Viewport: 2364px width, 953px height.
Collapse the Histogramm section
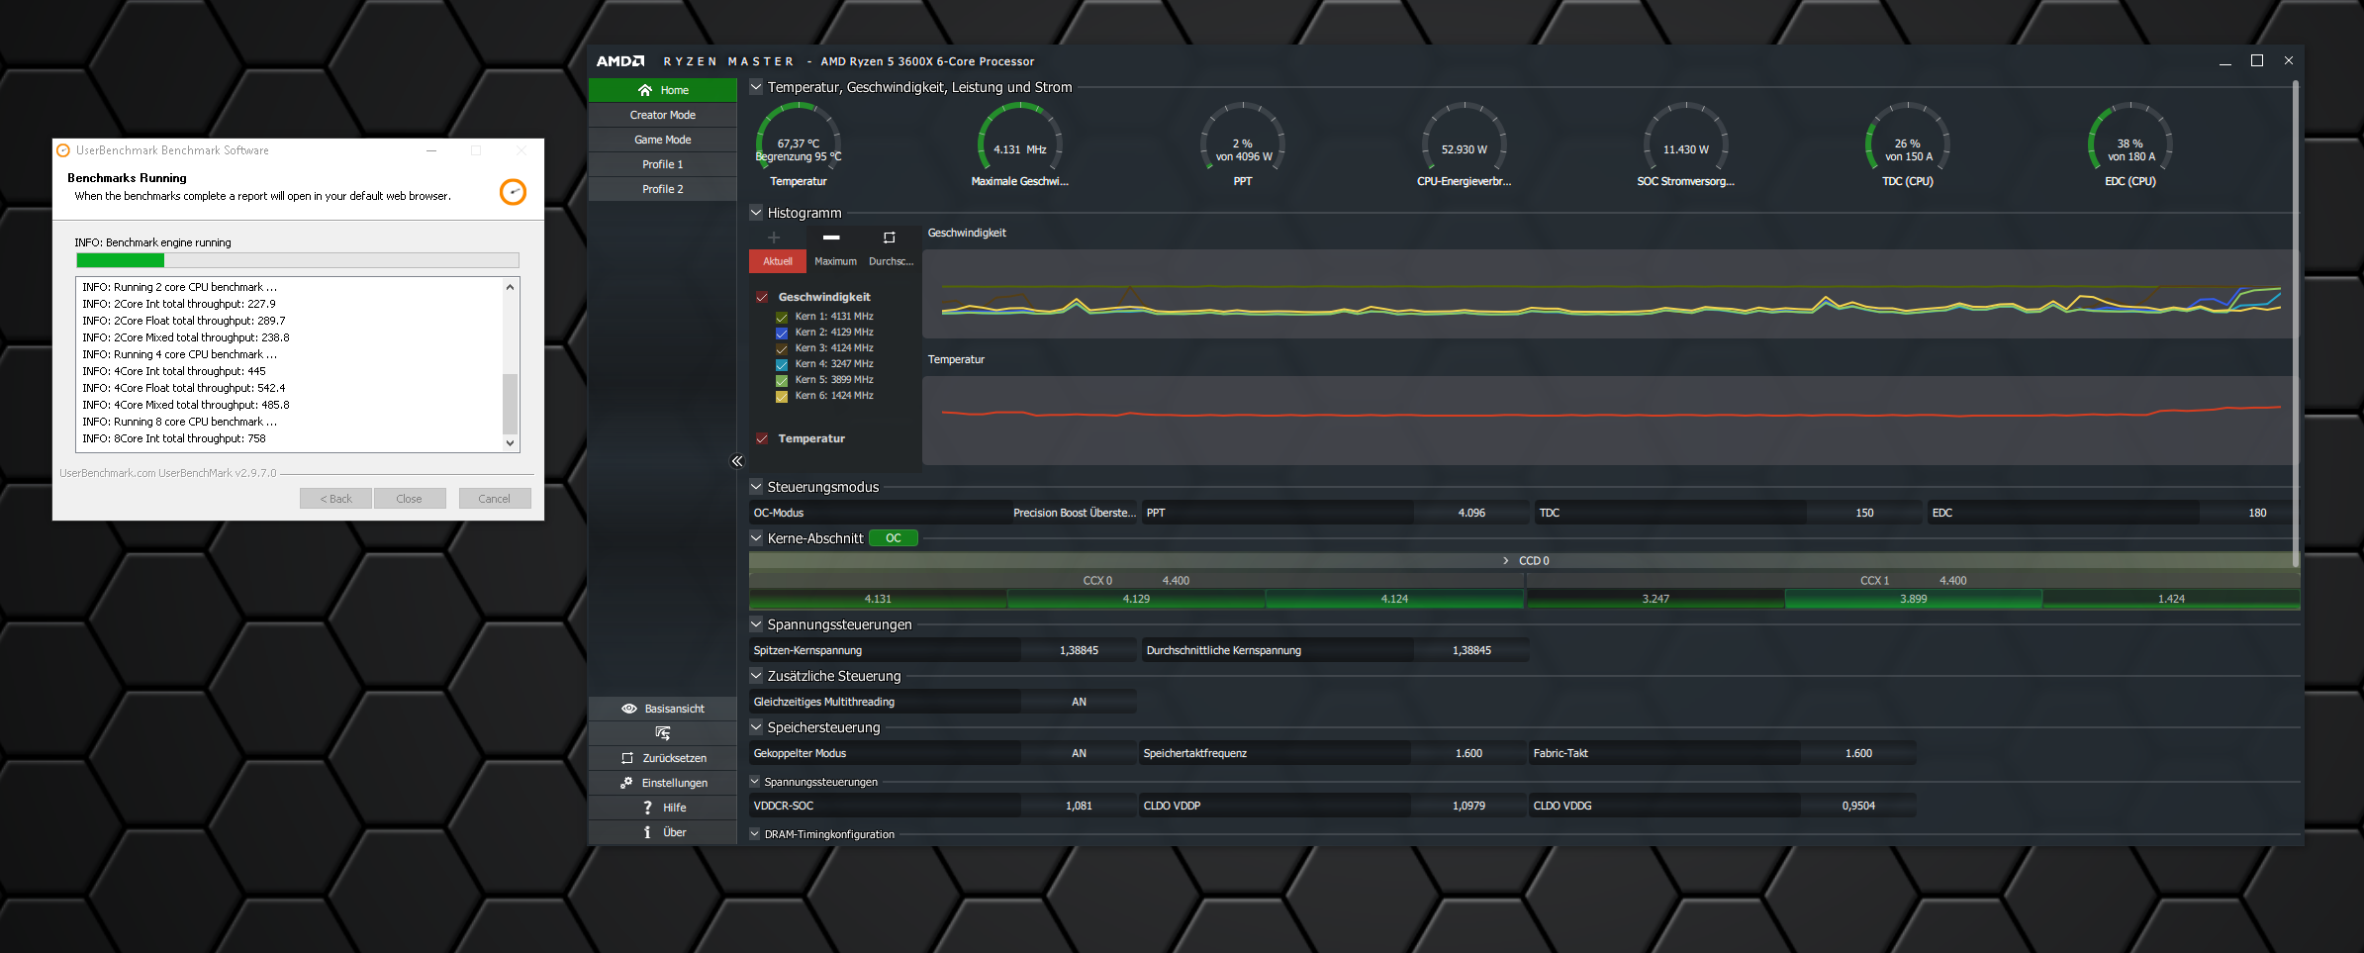[756, 212]
